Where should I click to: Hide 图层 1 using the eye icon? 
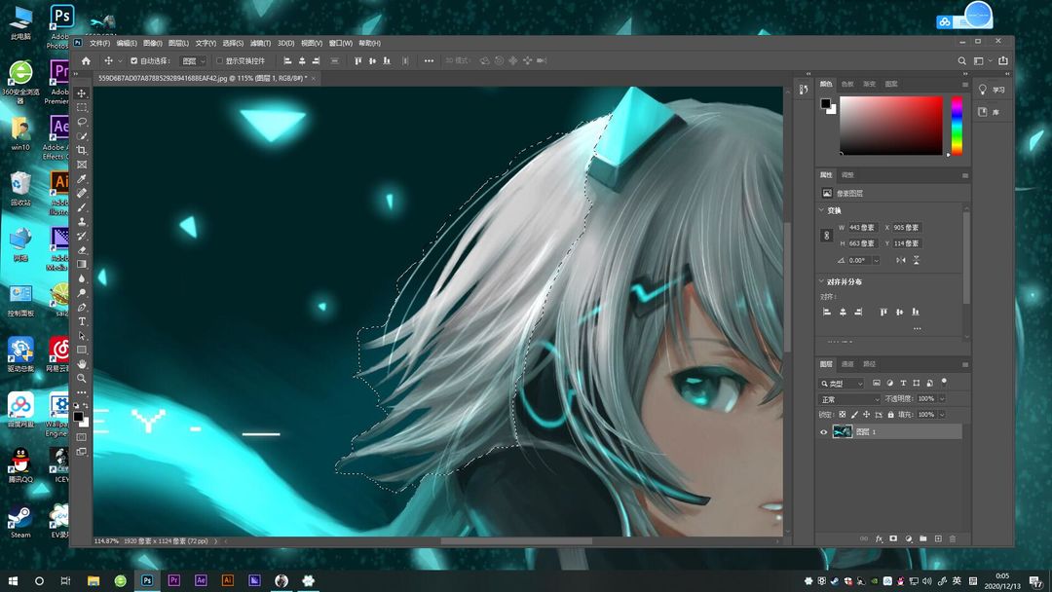coord(824,432)
